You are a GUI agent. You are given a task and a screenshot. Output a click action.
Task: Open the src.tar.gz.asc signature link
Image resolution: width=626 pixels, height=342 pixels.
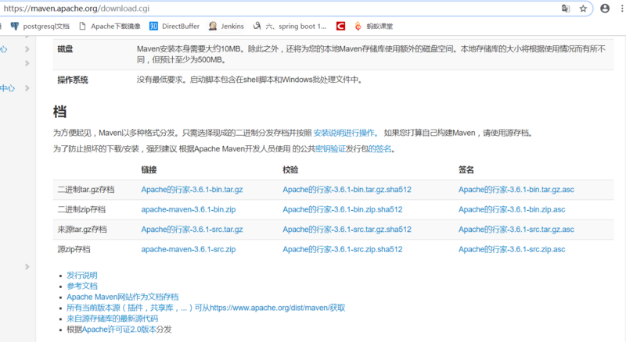pyautogui.click(x=516, y=230)
